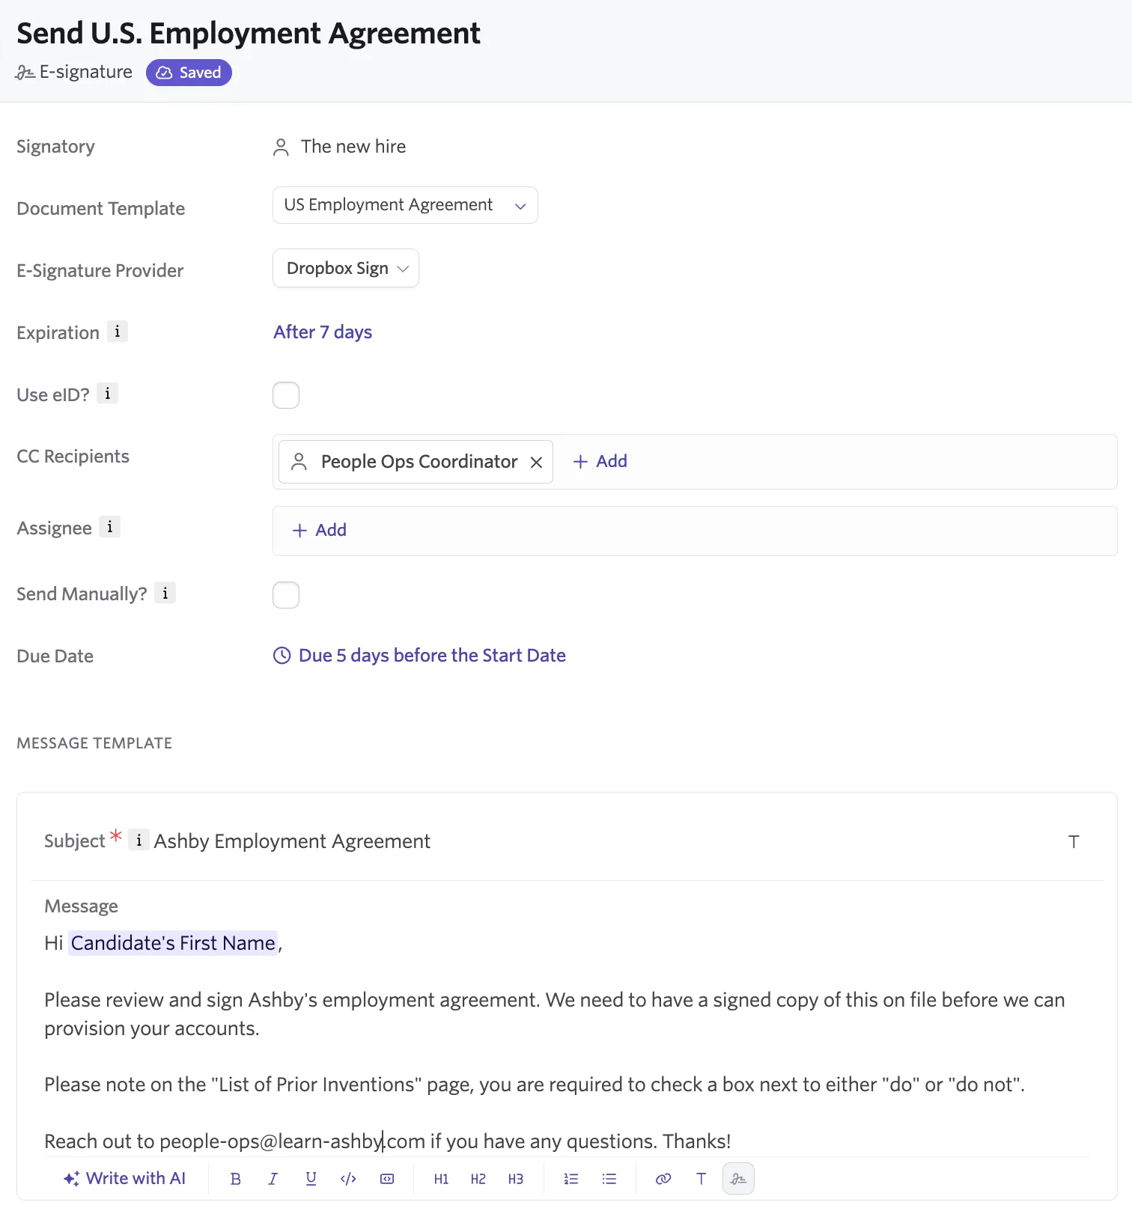Apply H3 heading style
This screenshot has height=1214, width=1132.
pos(516,1179)
